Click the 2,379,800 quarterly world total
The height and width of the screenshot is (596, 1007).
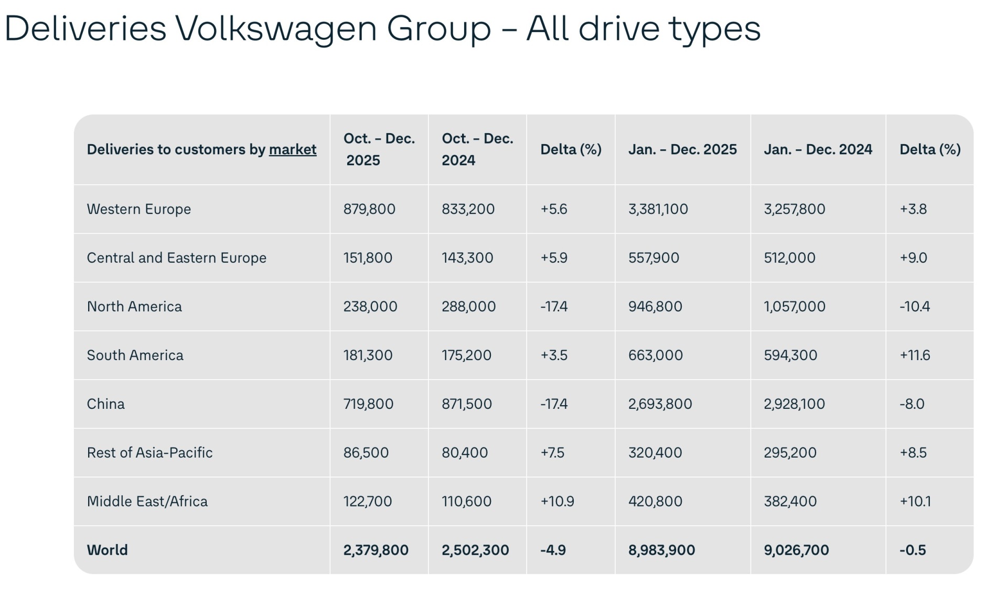point(376,550)
